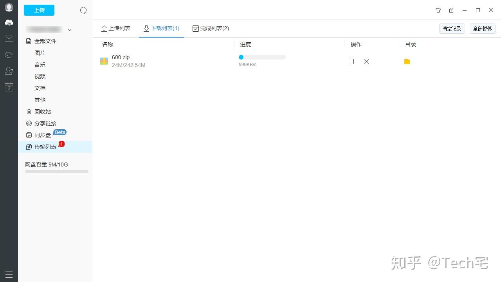Click the 600.zip file name
Viewport: 501px width, 282px height.
coord(121,57)
